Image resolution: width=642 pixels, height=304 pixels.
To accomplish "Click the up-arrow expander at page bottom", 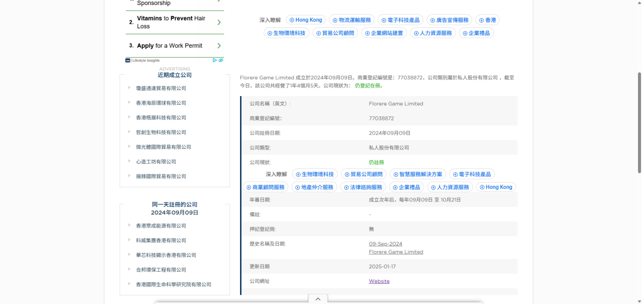I will click(x=318, y=298).
